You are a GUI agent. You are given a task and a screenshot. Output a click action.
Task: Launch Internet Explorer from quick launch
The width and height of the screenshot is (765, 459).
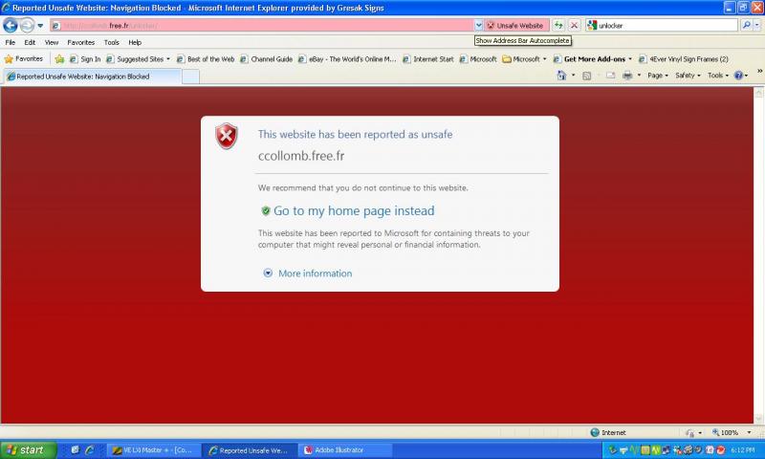tap(89, 449)
